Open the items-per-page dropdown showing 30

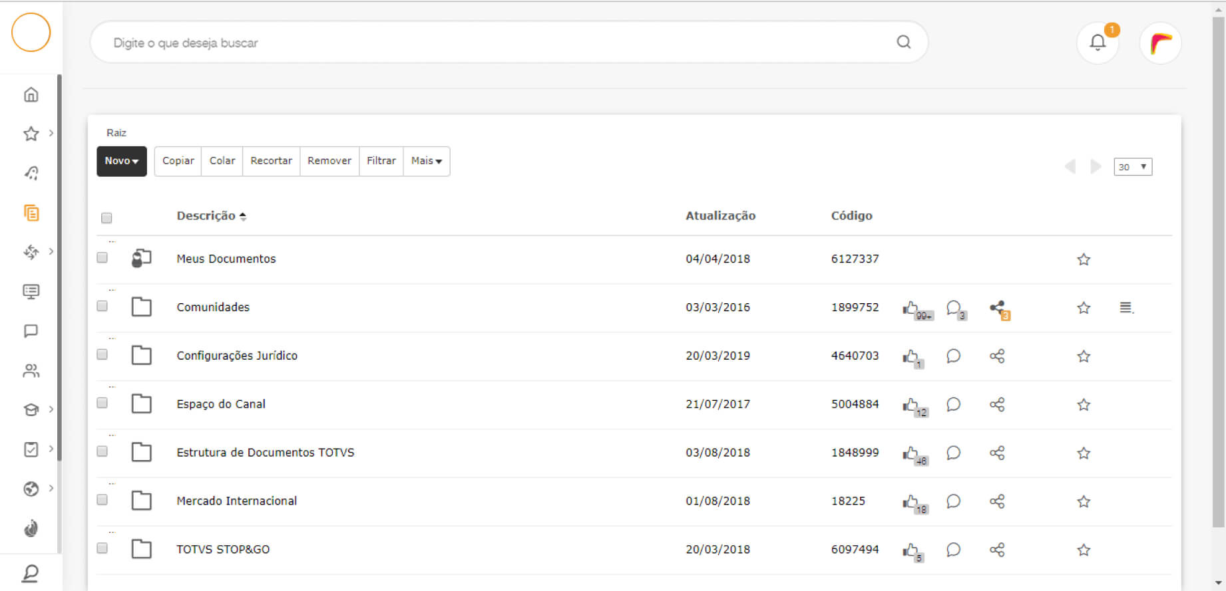tap(1132, 167)
